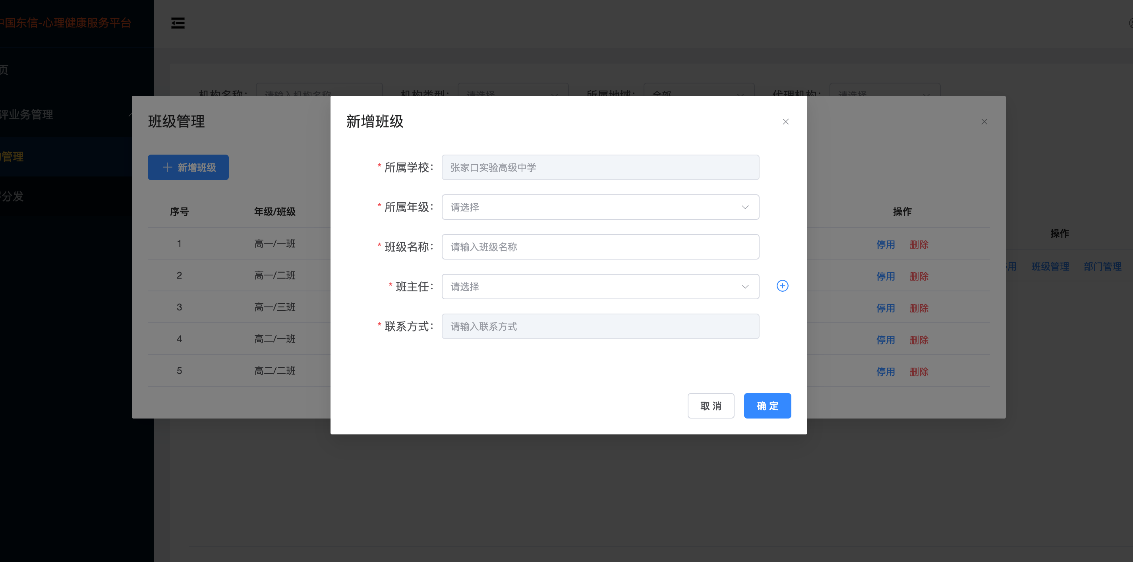
Task: Click 停用 for row 高二/二班
Action: tap(886, 372)
